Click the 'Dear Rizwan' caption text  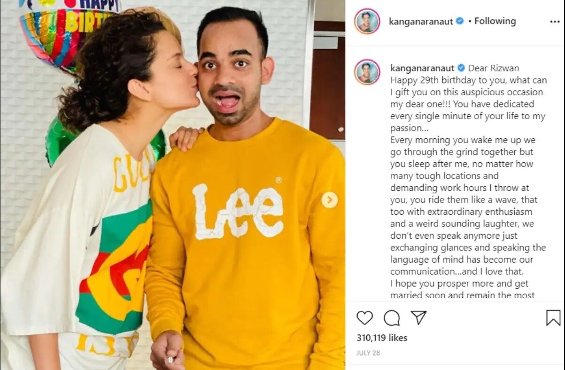(494, 68)
